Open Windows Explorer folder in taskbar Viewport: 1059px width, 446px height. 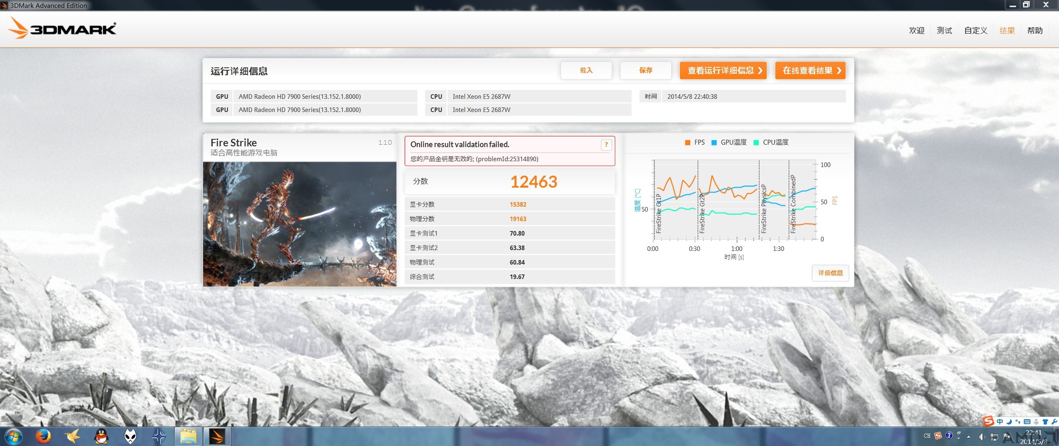(x=188, y=436)
